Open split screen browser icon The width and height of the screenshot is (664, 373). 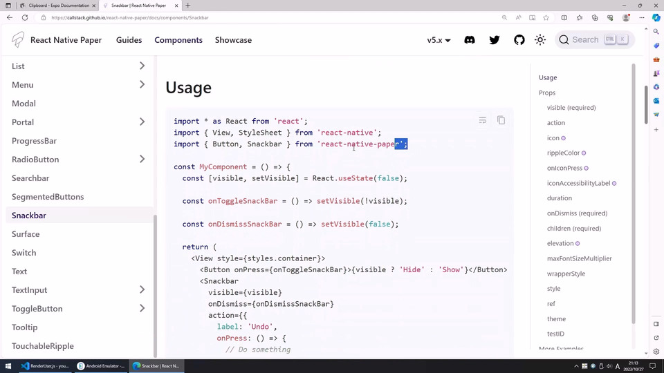tap(564, 18)
